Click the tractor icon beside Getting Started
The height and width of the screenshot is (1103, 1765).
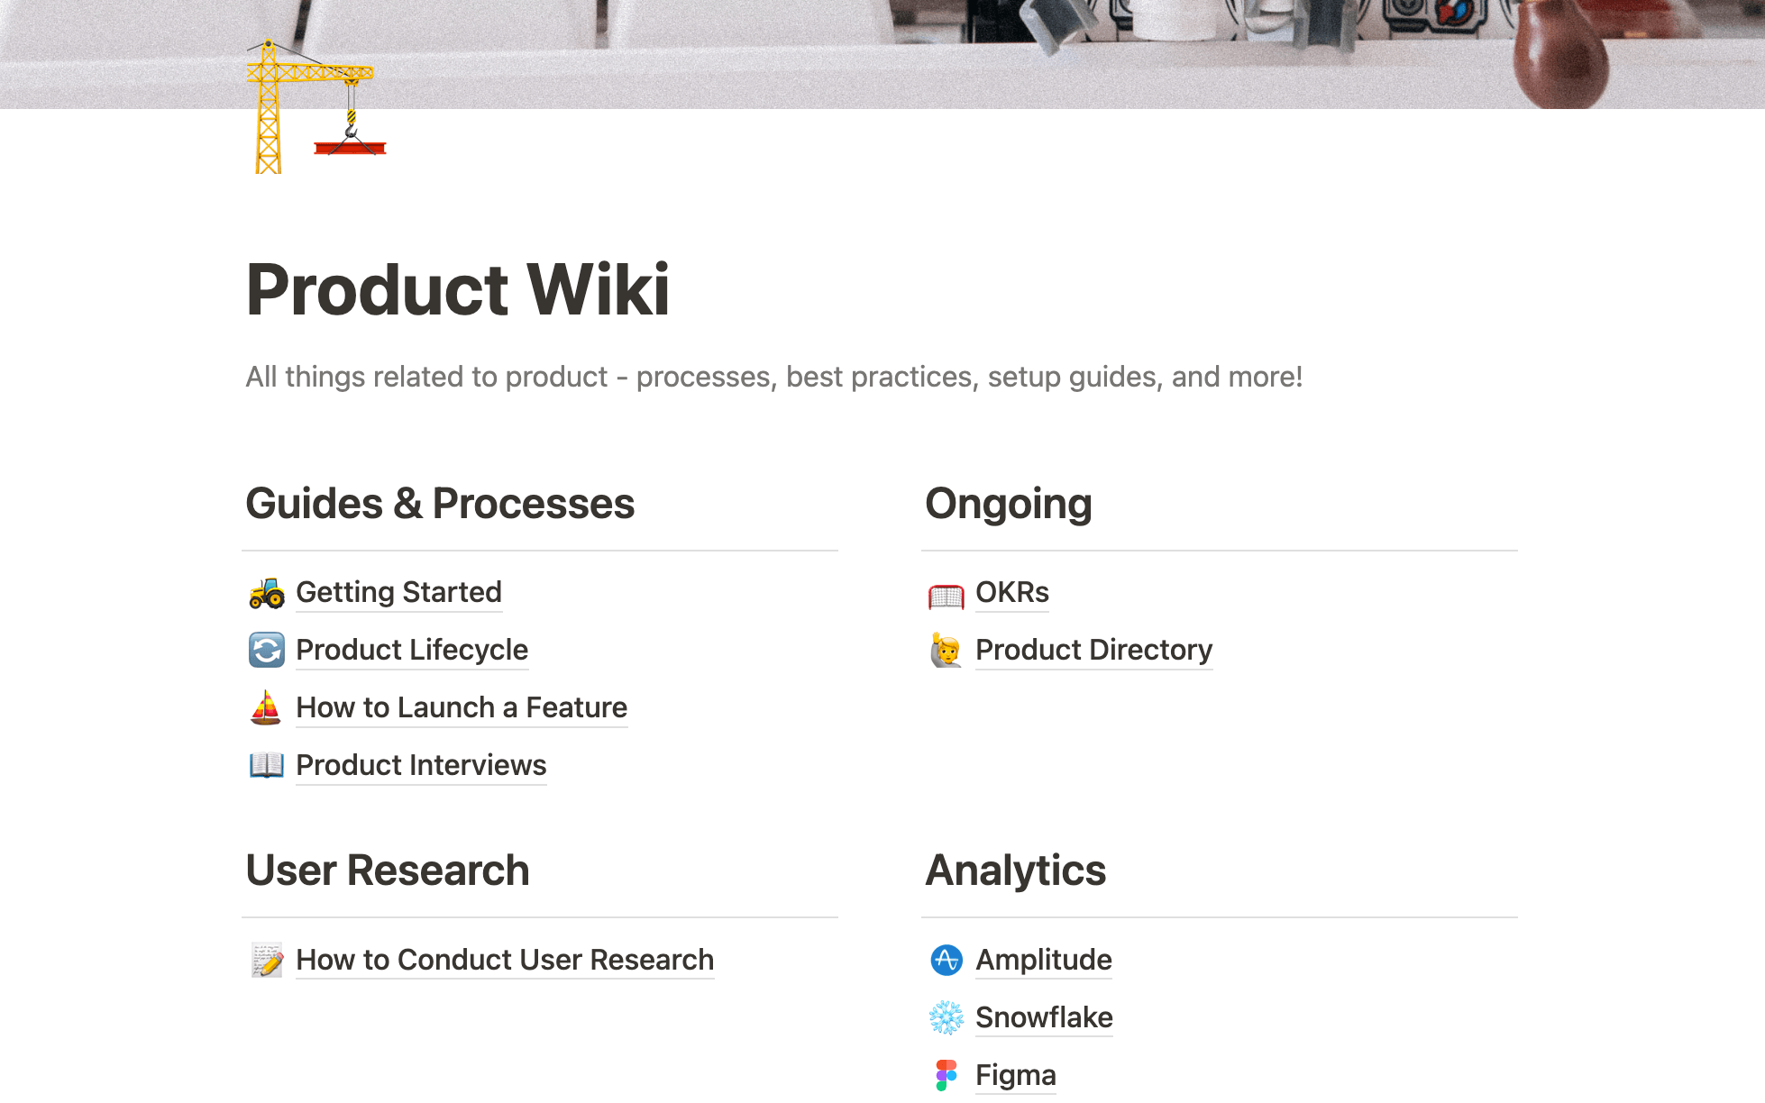point(266,593)
